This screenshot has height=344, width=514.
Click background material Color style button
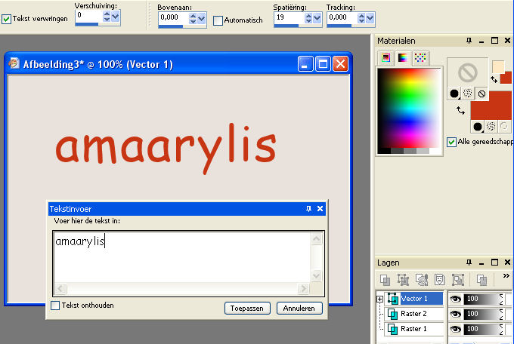click(478, 127)
